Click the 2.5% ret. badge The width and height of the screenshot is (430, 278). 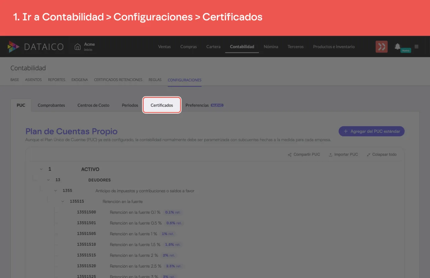click(x=173, y=266)
